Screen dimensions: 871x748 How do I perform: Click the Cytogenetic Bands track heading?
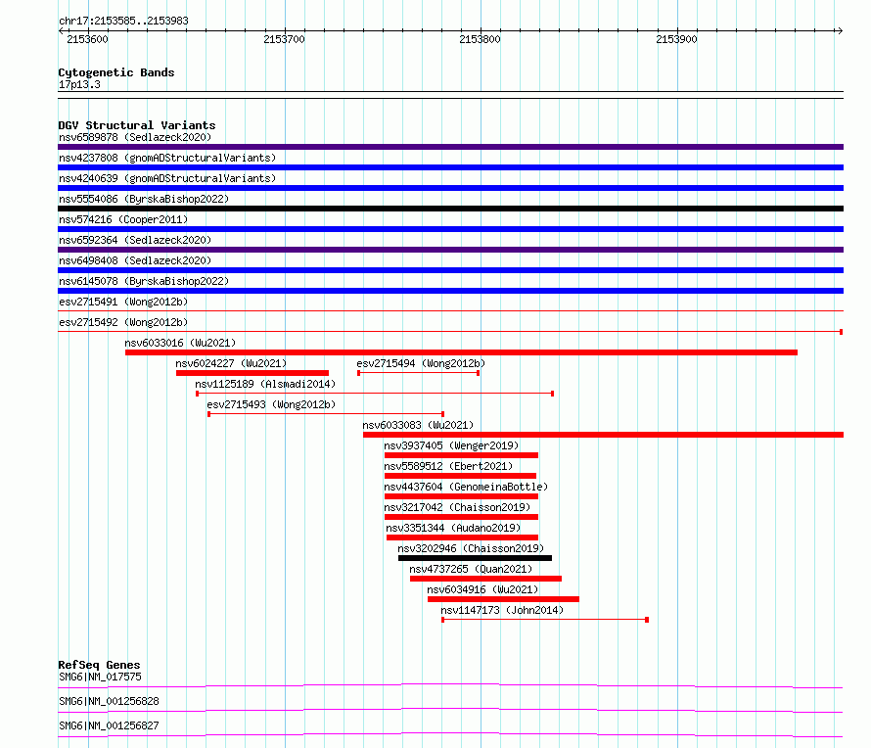point(116,72)
